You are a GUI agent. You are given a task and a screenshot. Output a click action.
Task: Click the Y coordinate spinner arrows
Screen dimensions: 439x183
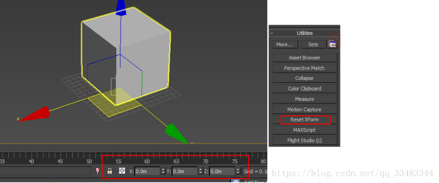point(201,171)
